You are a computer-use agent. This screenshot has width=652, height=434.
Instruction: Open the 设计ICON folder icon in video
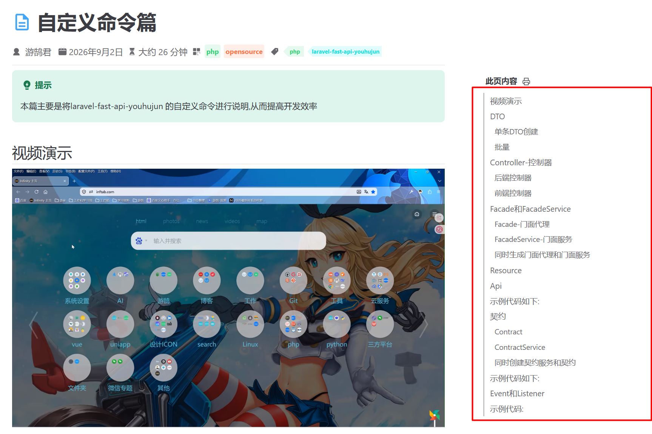pos(163,324)
